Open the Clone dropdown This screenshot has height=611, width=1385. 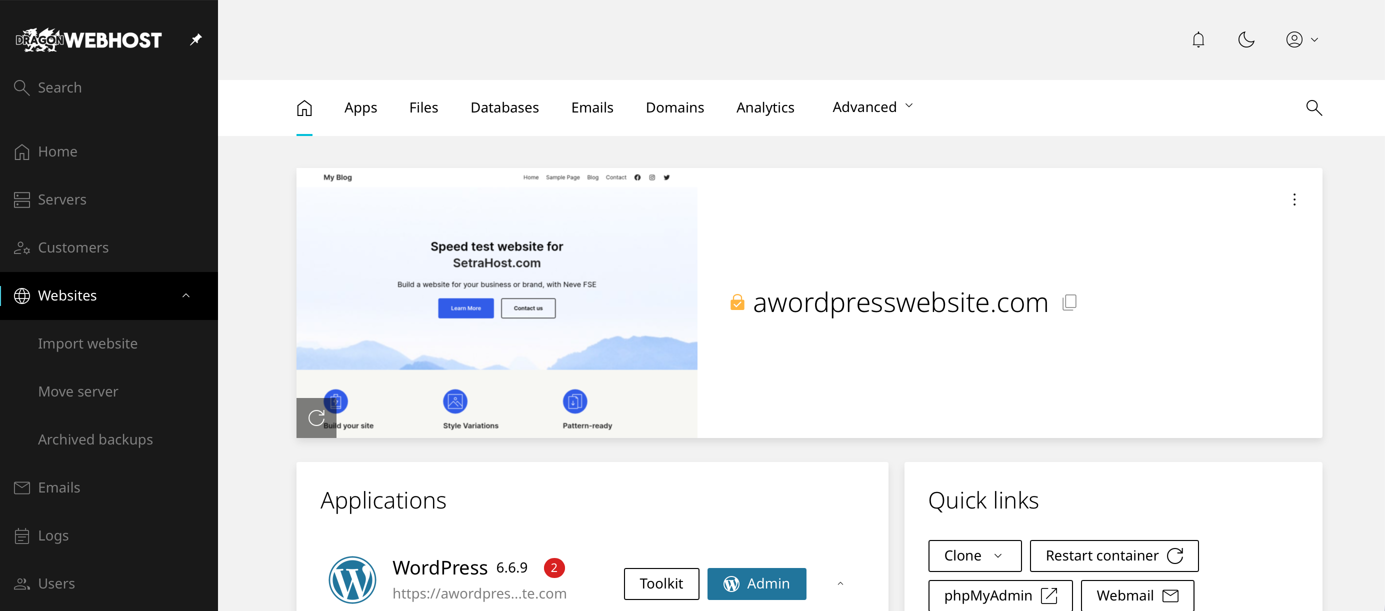click(x=974, y=555)
